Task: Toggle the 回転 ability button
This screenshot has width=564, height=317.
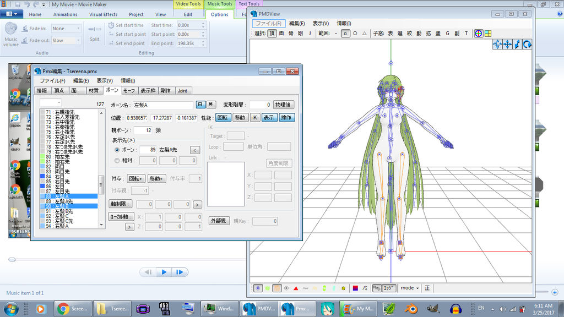Action: click(x=223, y=117)
